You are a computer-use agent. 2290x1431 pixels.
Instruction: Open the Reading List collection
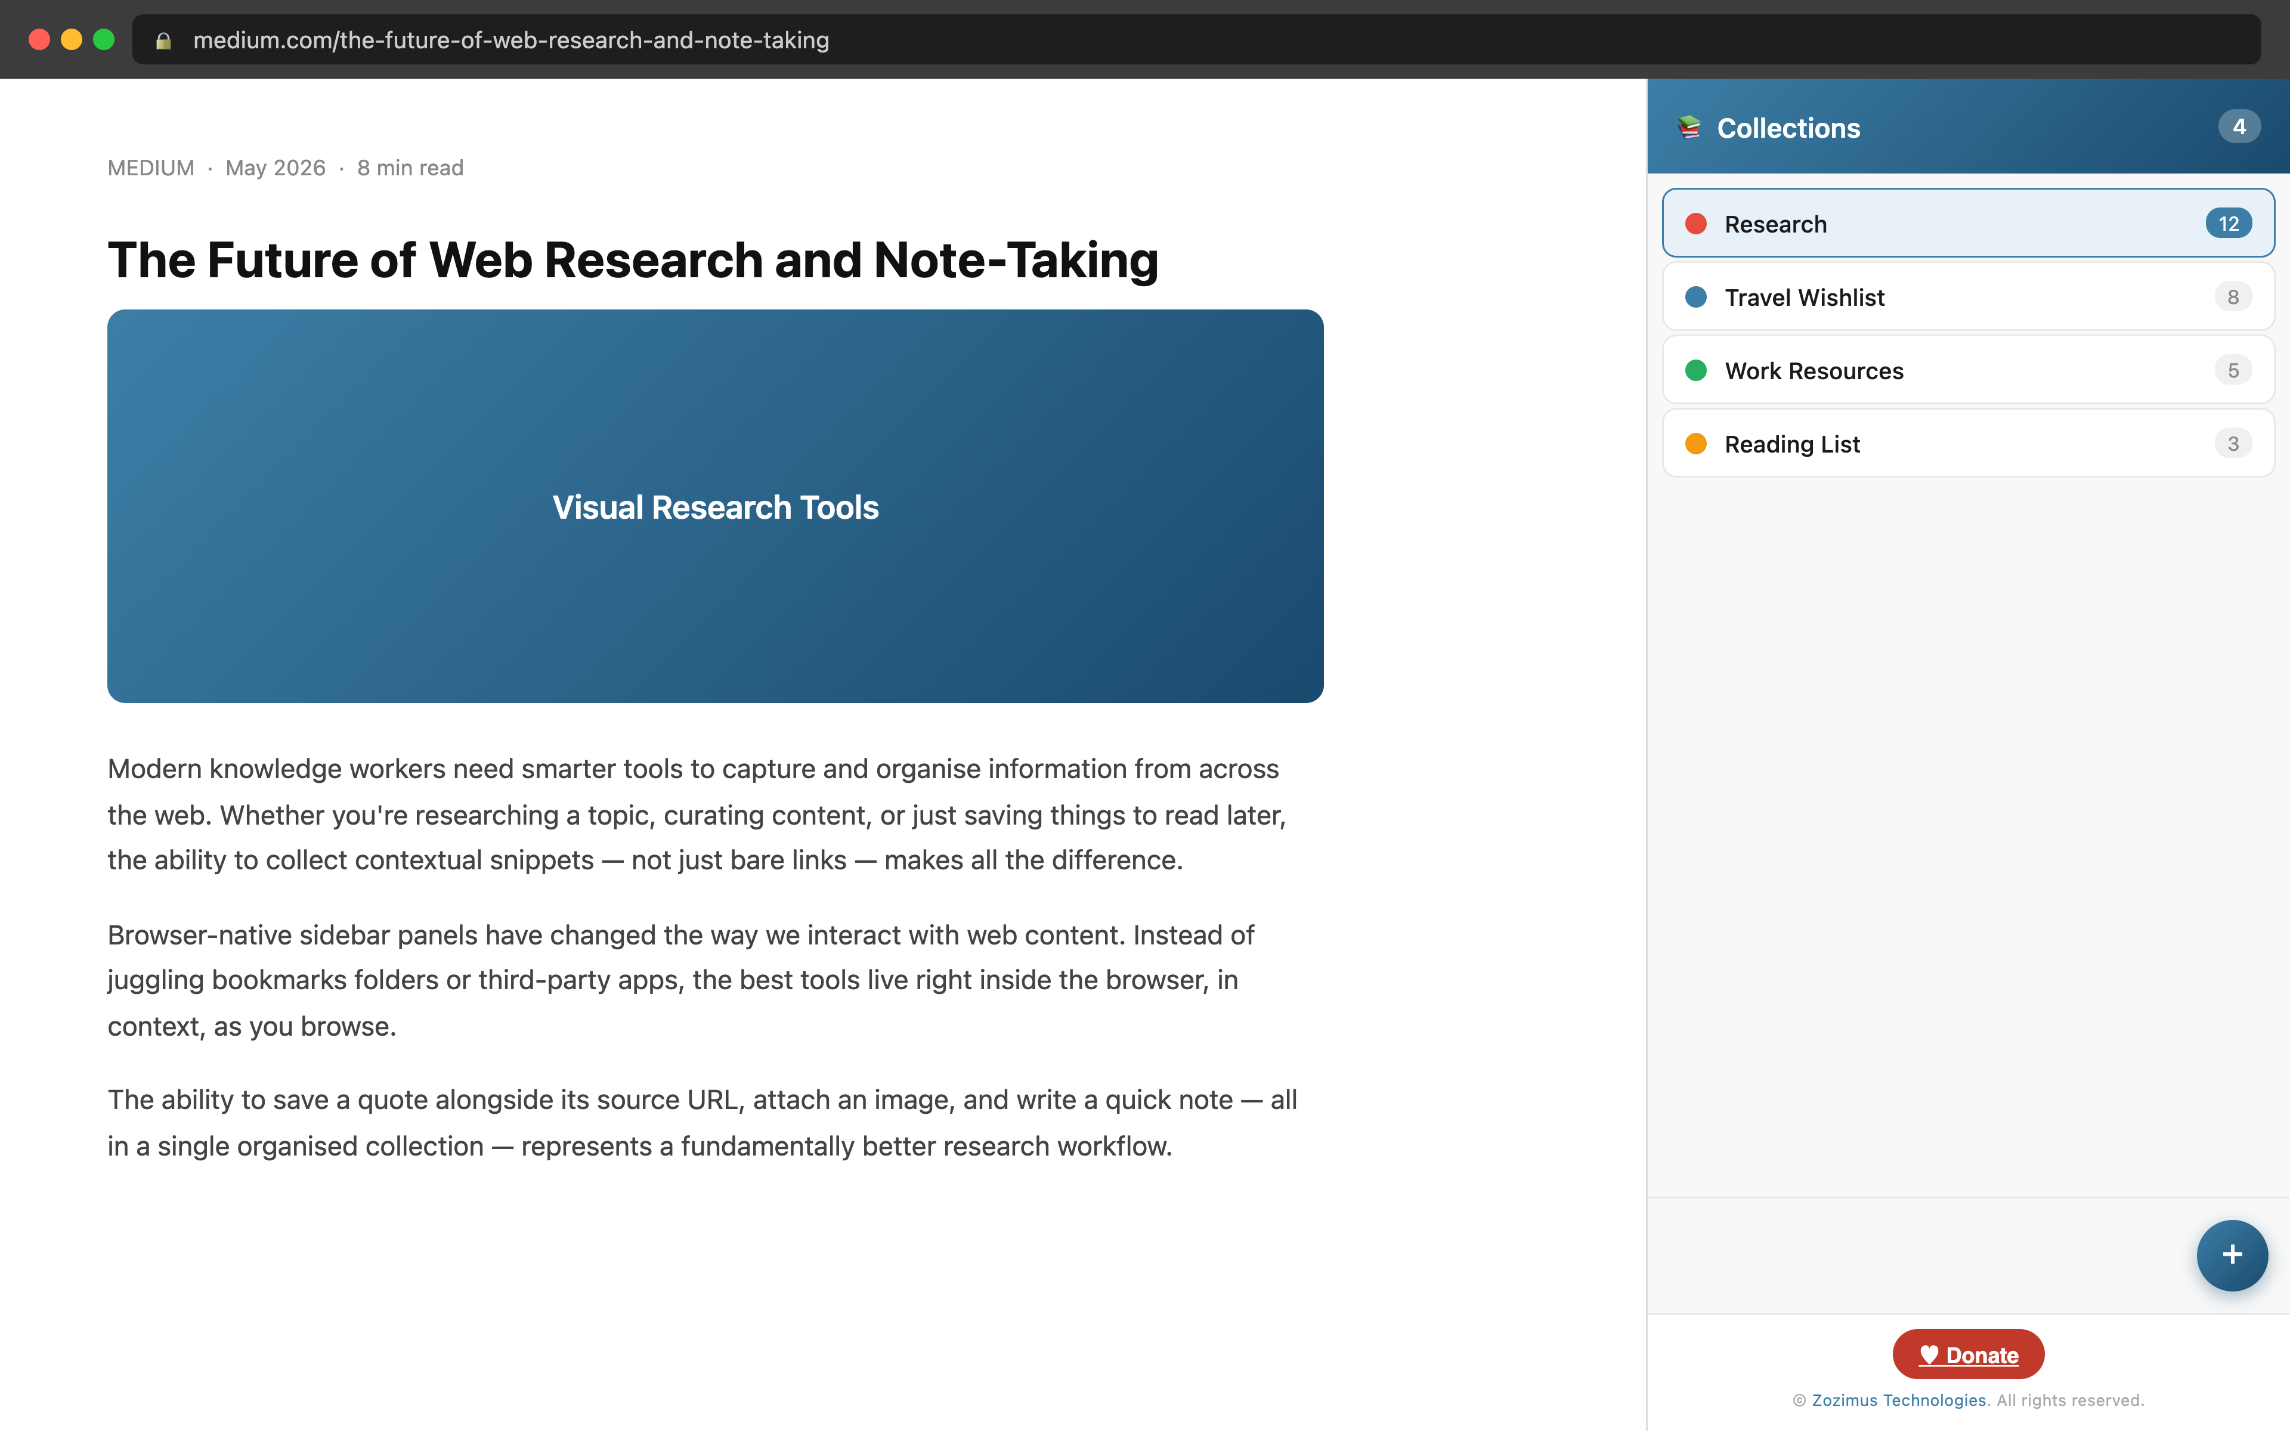click(1967, 444)
